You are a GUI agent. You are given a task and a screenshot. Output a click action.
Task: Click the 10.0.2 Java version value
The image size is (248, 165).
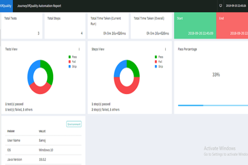(43, 160)
